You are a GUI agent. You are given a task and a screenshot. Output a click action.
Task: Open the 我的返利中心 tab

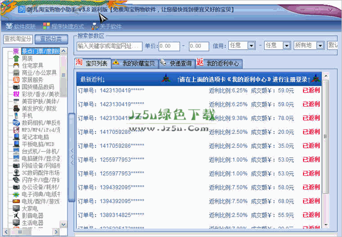219,63
